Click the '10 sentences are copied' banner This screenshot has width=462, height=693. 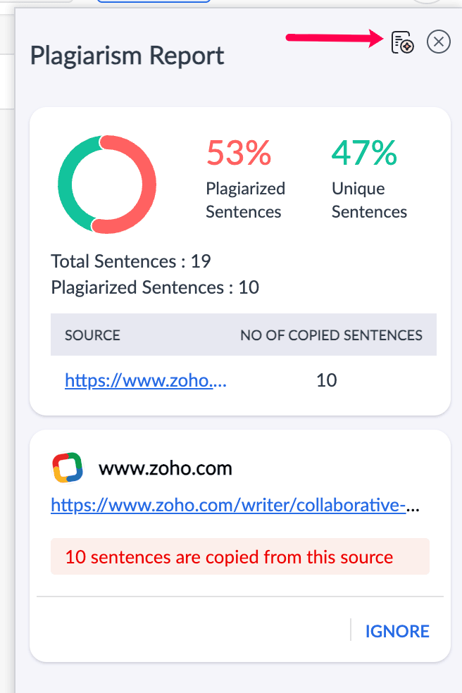point(239,557)
